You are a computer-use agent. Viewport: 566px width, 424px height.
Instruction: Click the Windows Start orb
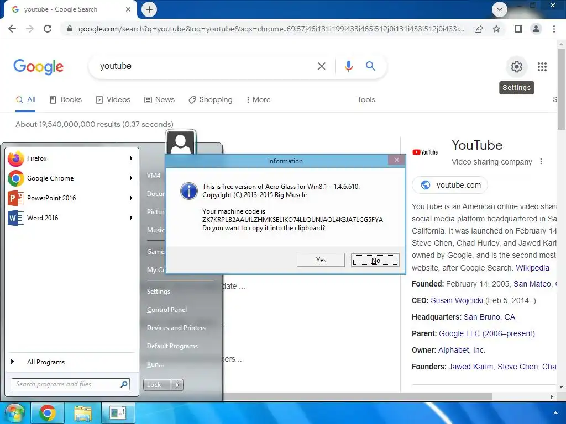(x=14, y=413)
